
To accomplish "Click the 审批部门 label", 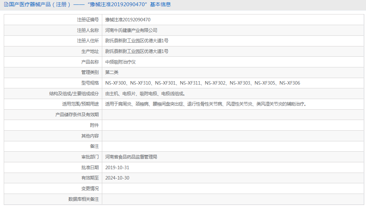I will (x=90, y=157).
